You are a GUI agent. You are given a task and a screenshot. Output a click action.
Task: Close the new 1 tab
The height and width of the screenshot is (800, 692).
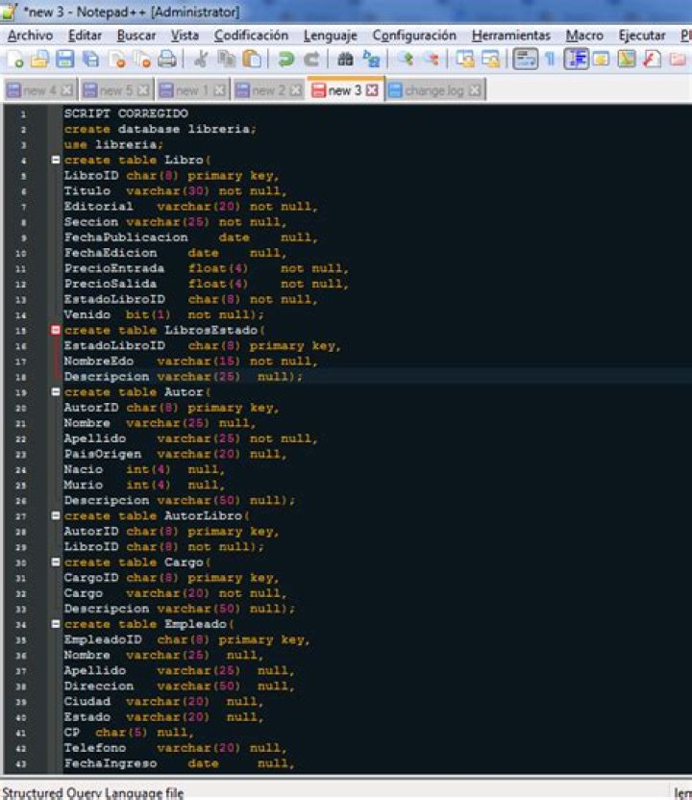220,90
